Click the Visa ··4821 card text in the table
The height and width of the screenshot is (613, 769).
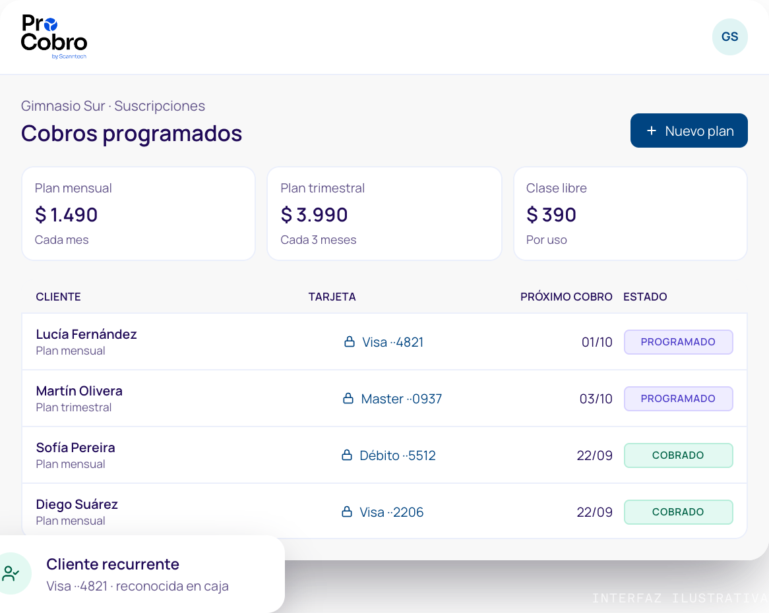(x=393, y=342)
